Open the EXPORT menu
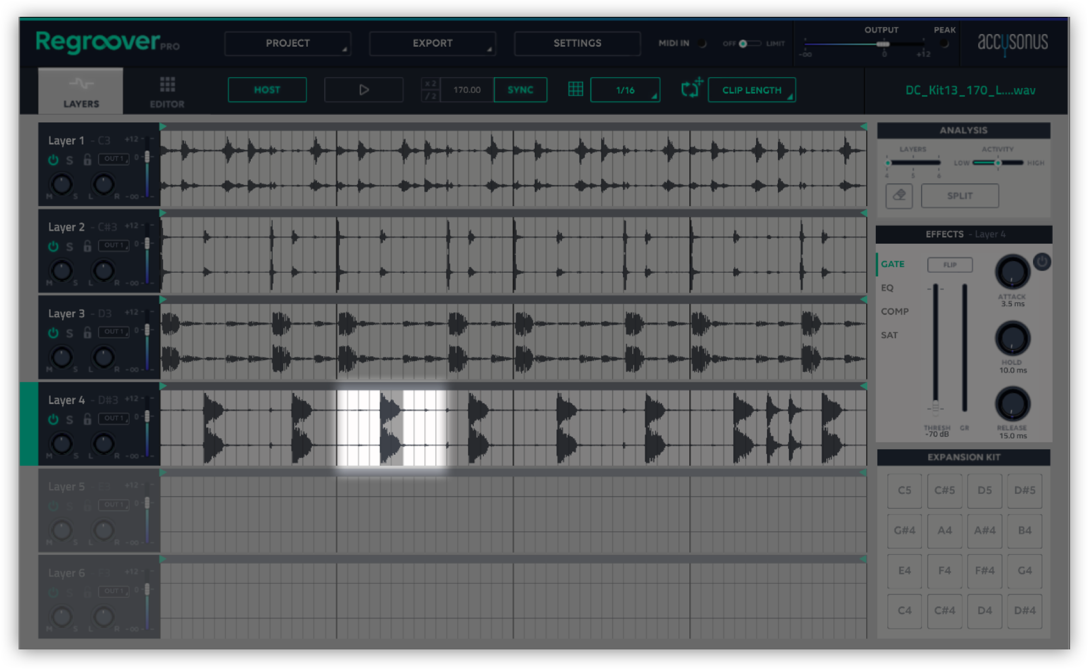 click(432, 43)
